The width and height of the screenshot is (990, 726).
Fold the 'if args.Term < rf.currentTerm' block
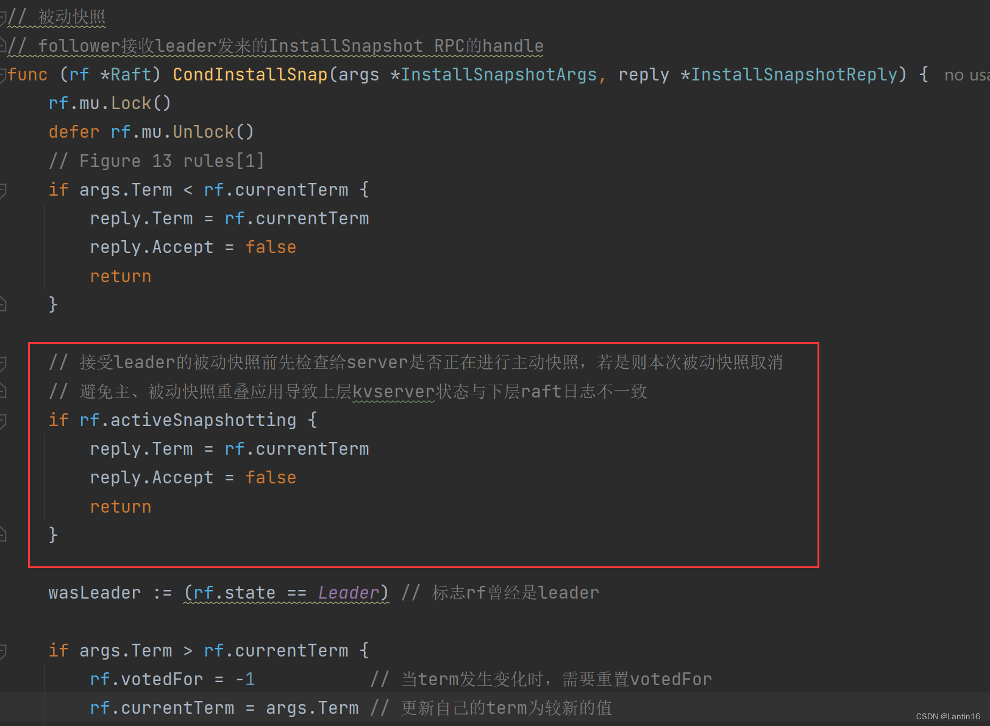[2, 190]
